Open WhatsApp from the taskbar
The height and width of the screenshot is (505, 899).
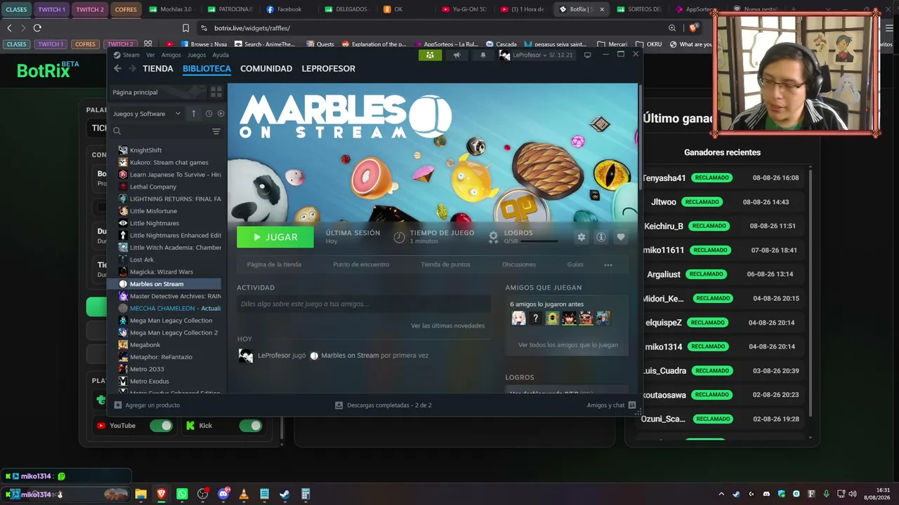182,494
